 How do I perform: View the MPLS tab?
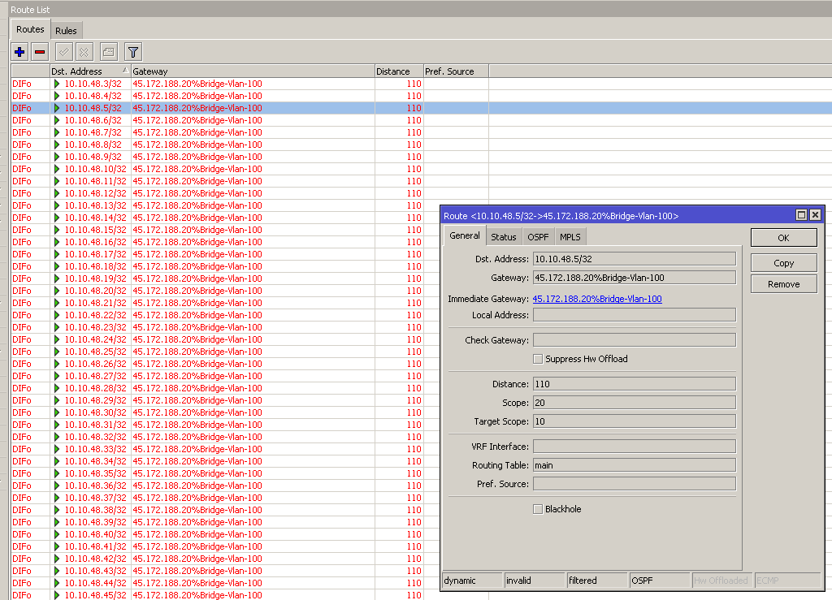click(570, 236)
